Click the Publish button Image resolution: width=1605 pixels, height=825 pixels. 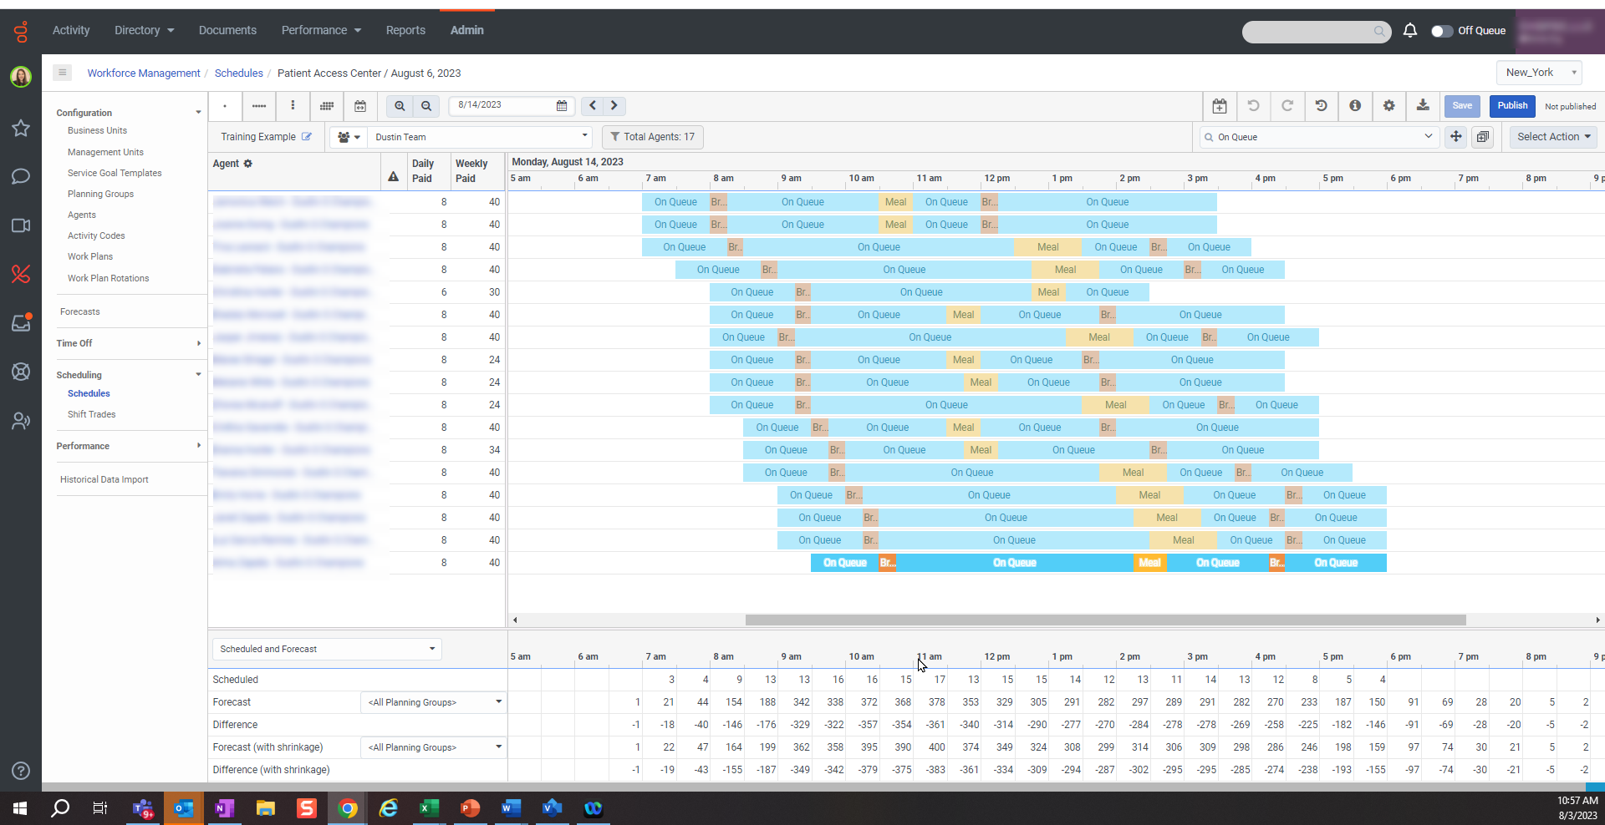point(1512,106)
